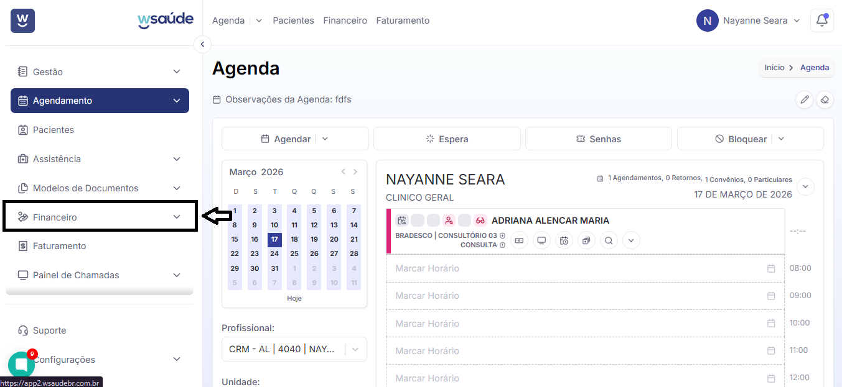Click the calendar-sync status icon beside Adriana

pos(402,221)
